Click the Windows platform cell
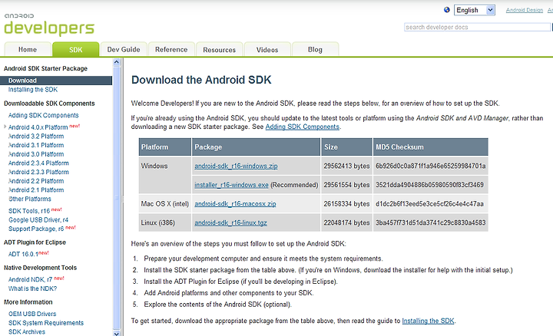The height and width of the screenshot is (336, 553). coord(164,176)
